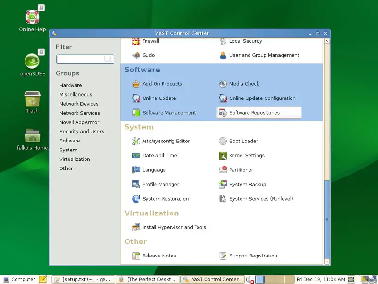
Task: Select falko's Home folder icon
Action: point(32,136)
